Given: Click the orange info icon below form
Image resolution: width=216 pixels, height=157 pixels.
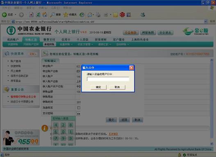Looking at the screenshot, I should [x=45, y=128].
